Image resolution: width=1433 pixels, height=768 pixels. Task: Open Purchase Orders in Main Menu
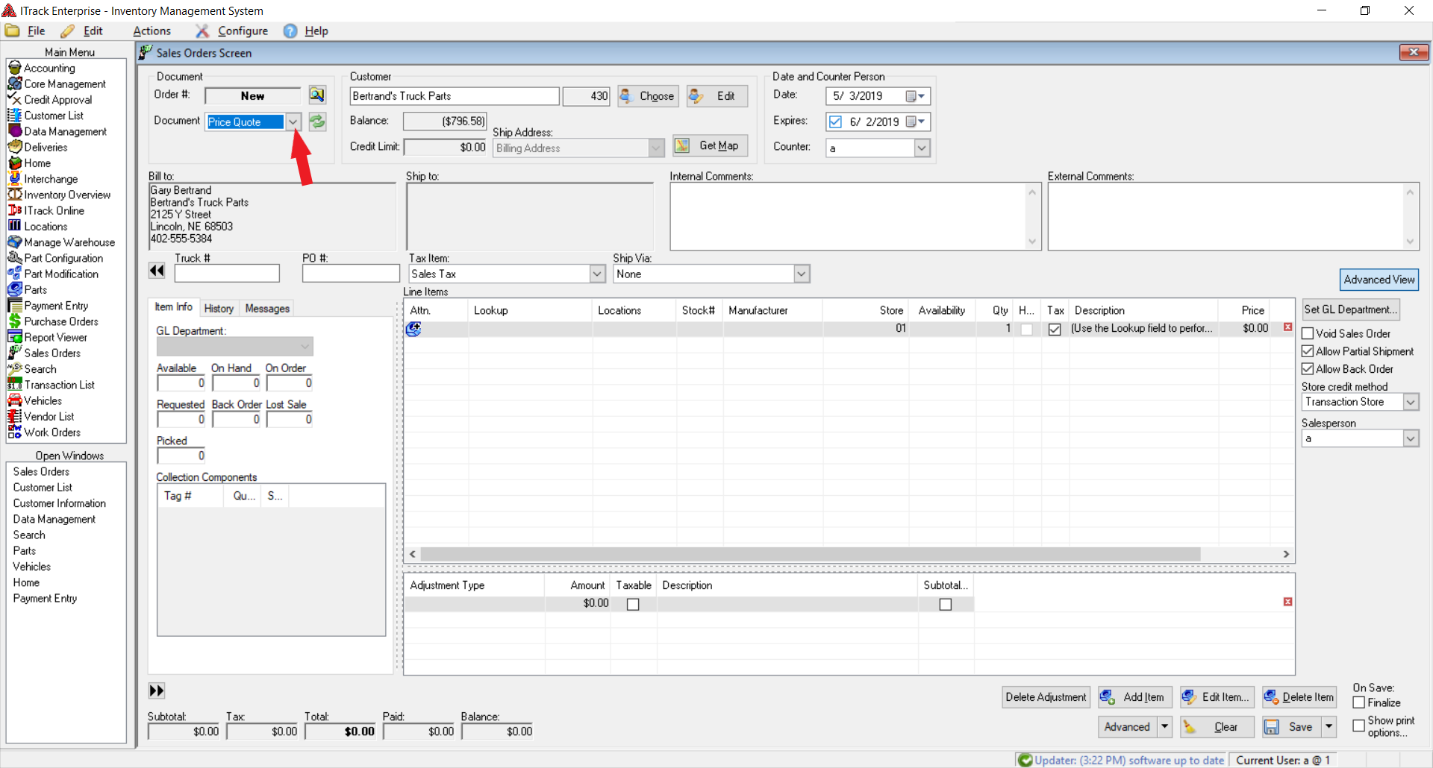click(x=60, y=321)
